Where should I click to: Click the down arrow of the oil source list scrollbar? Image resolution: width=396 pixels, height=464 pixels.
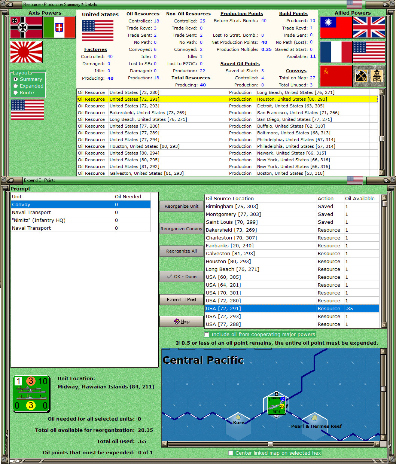point(384,325)
